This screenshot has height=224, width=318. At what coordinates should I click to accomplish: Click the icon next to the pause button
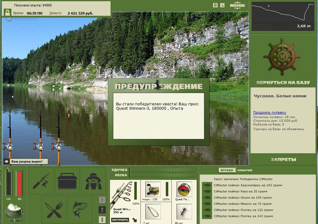[x=222, y=5]
